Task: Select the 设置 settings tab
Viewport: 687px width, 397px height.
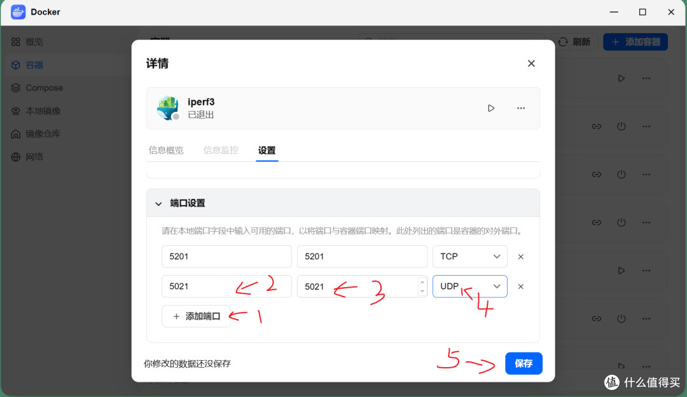Action: [x=267, y=150]
